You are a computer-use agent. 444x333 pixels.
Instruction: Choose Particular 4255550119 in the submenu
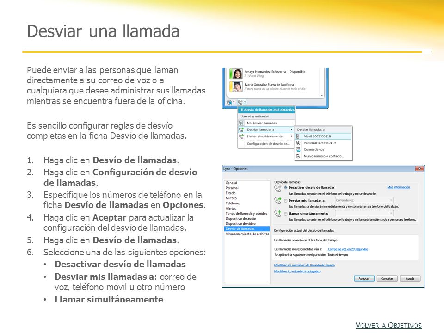point(323,143)
